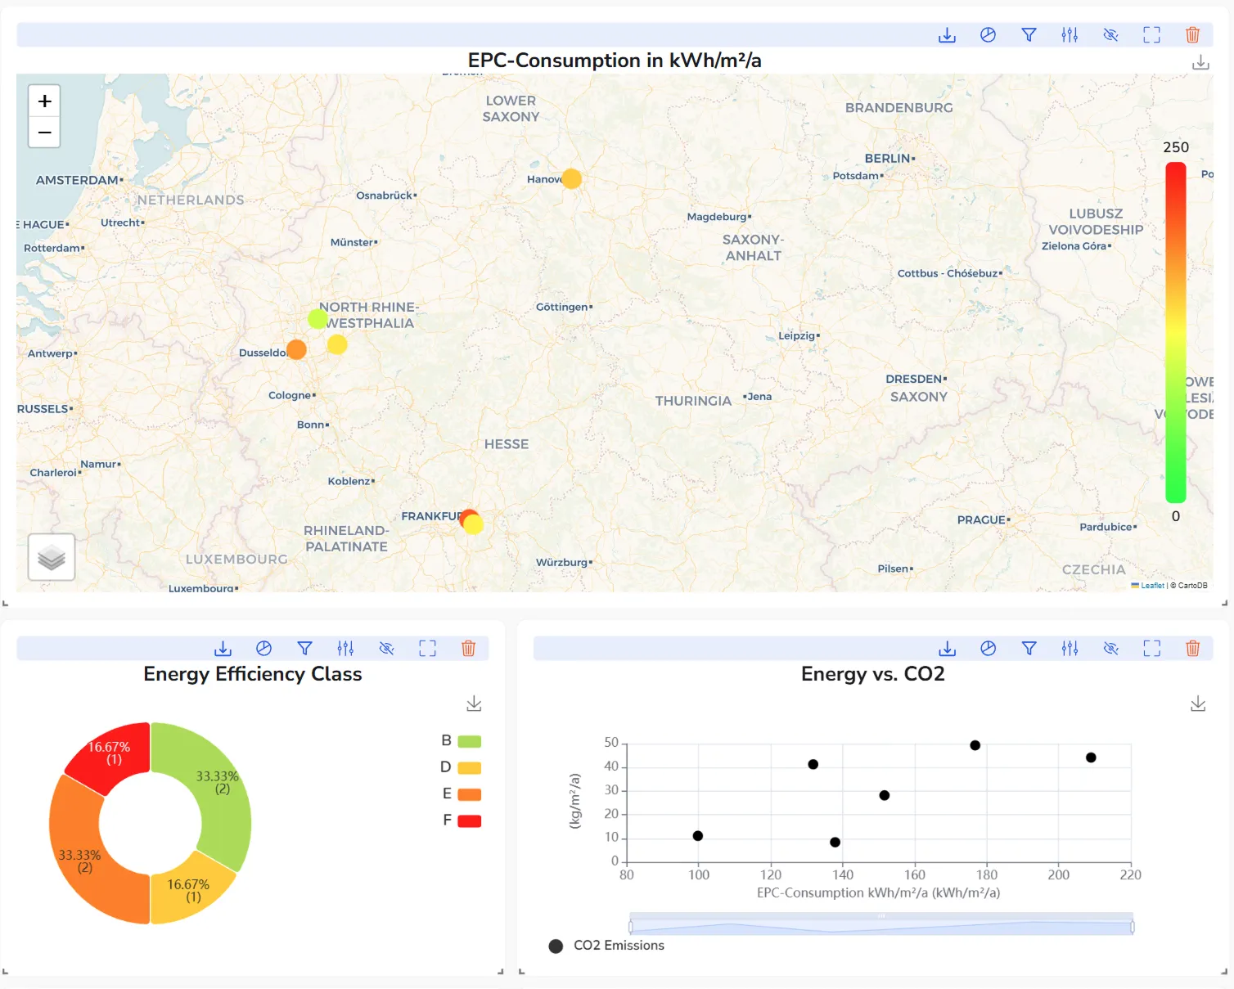Expand the Energy Efficiency Class chart to fullscreen
The height and width of the screenshot is (989, 1234).
[x=427, y=648]
